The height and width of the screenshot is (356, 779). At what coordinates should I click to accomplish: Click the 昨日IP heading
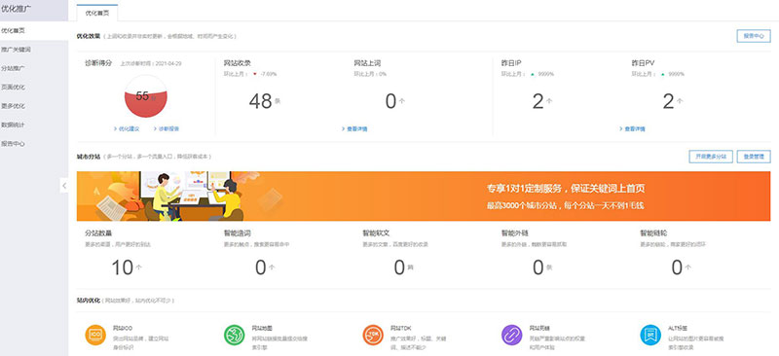point(511,63)
